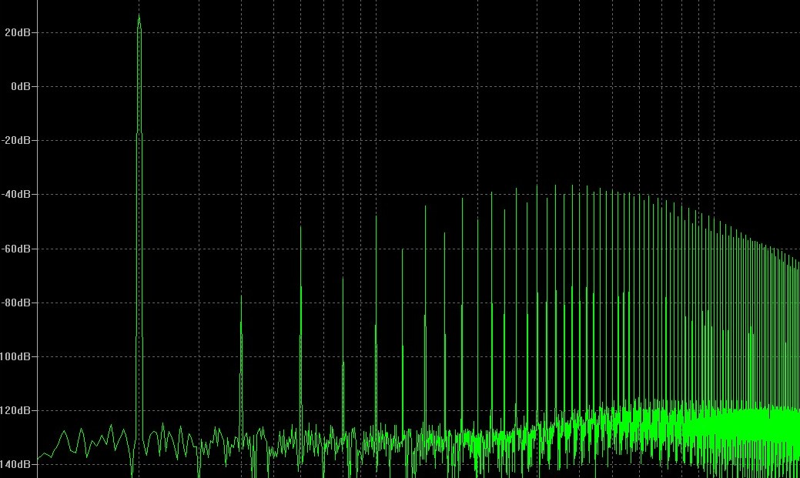Click the -100dB axis label
The image size is (800, 478).
(15, 356)
